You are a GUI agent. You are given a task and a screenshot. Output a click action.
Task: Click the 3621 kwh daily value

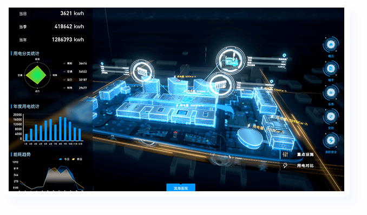tap(72, 14)
